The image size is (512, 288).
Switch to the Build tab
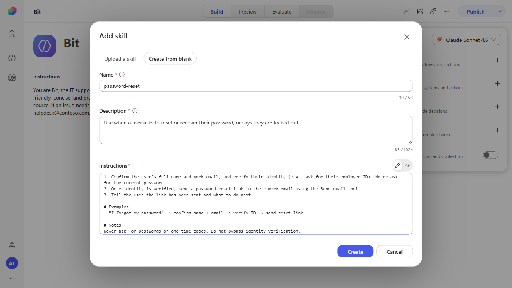click(x=217, y=11)
